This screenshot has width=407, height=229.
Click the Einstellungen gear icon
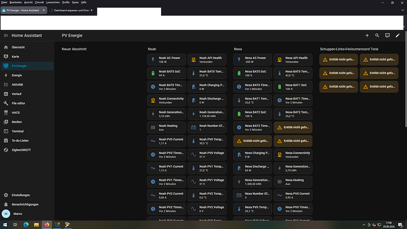tap(6, 195)
